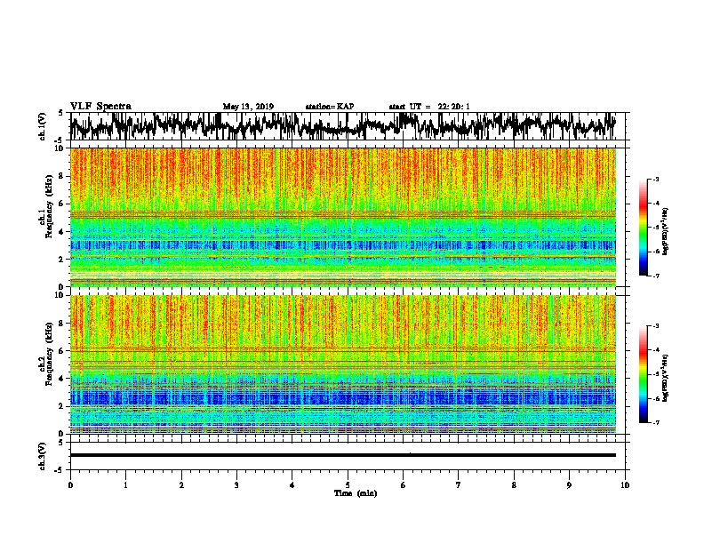Click the "6" kHz tick on ch.2 frequency axis
704x544 pixels.
coord(63,351)
